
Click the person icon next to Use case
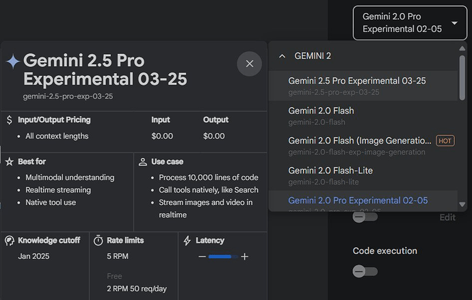pyautogui.click(x=142, y=162)
